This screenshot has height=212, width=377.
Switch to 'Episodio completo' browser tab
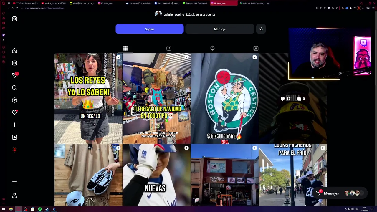click(x=25, y=3)
